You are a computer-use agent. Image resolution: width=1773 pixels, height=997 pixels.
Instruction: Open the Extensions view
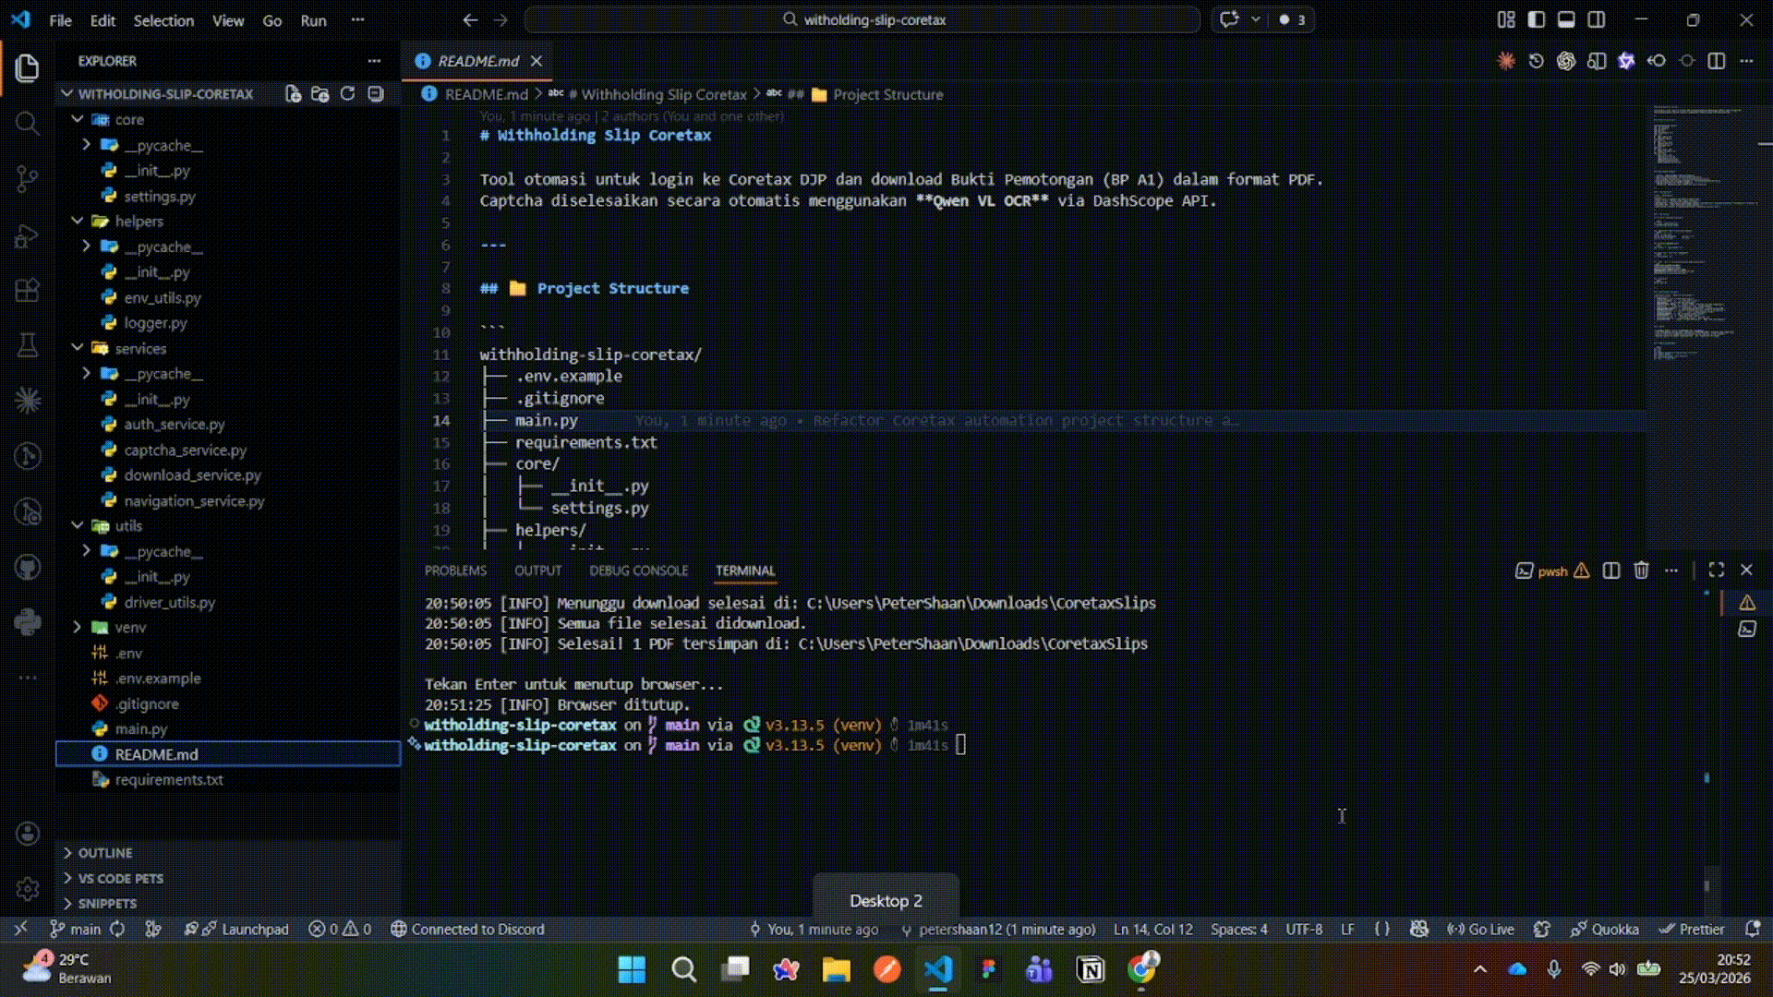pyautogui.click(x=28, y=291)
